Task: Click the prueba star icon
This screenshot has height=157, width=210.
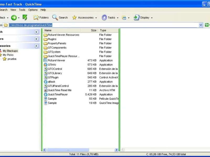Action: (5, 59)
